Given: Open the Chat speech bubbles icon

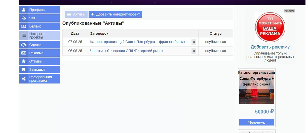Looking at the screenshot, I should click(x=24, y=18).
